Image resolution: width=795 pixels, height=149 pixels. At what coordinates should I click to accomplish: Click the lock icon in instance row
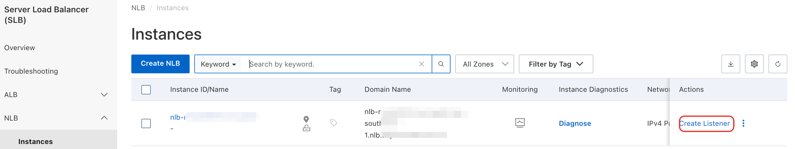(x=306, y=128)
